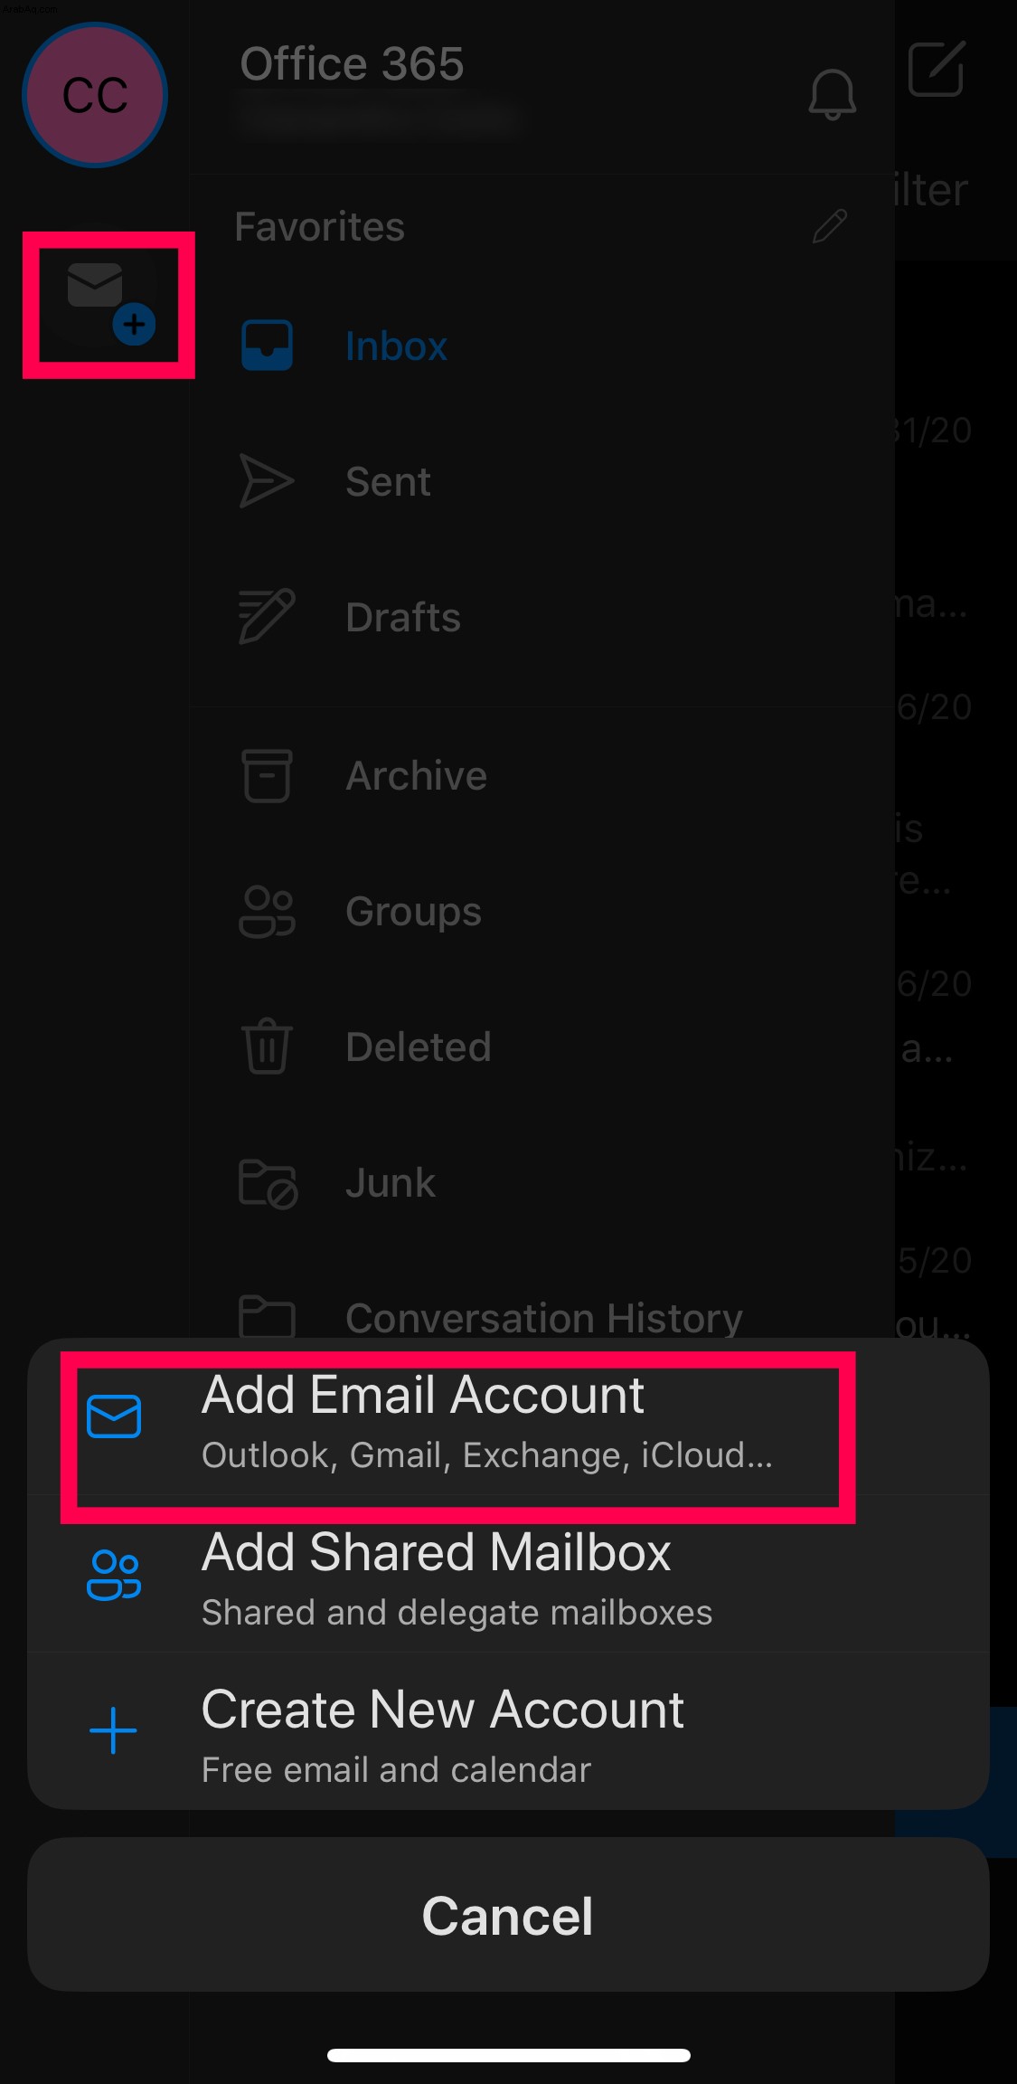
Task: Tap the Cancel button
Action: pos(508,1915)
